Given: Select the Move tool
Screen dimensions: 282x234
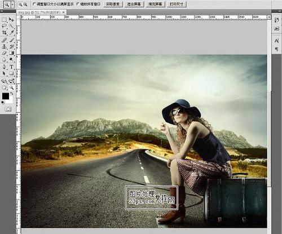Looking at the screenshot, I should (11, 19).
